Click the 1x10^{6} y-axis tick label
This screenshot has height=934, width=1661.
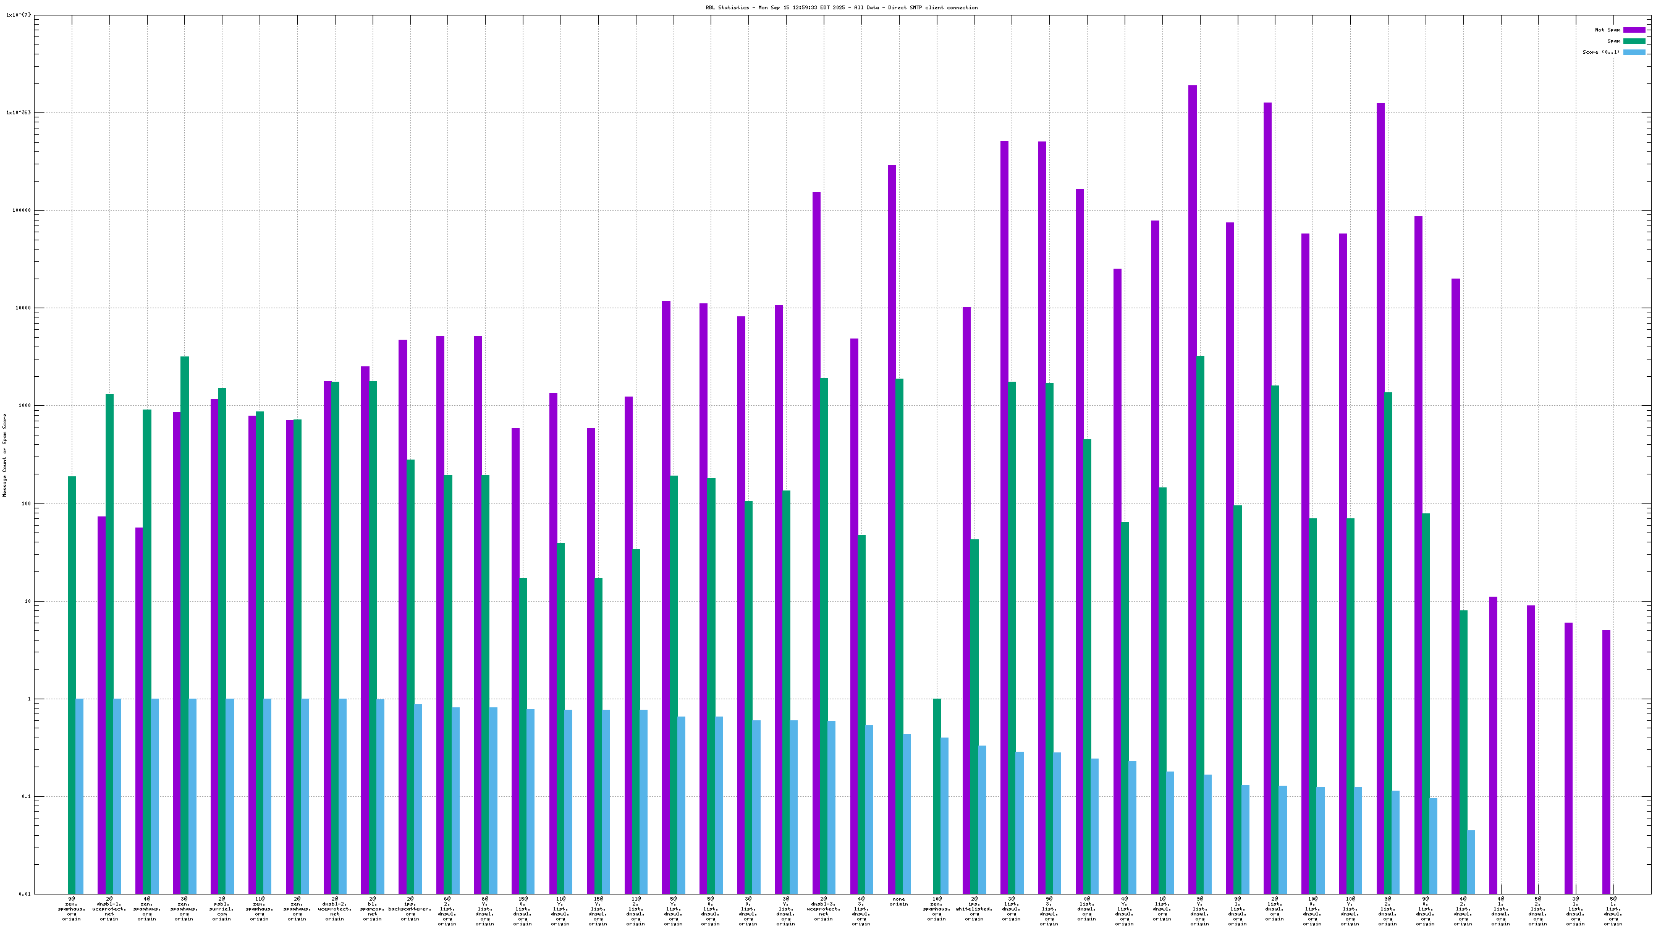point(18,113)
